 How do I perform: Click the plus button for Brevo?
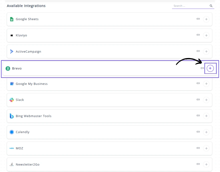click(x=210, y=68)
